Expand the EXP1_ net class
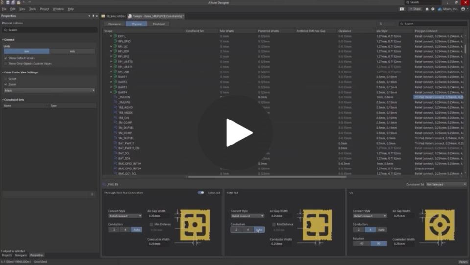Screen dimensions: 470x265 tap(111, 36)
